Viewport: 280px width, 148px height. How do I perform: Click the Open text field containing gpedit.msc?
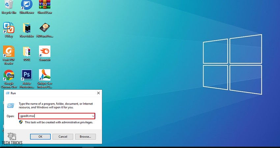(57, 116)
